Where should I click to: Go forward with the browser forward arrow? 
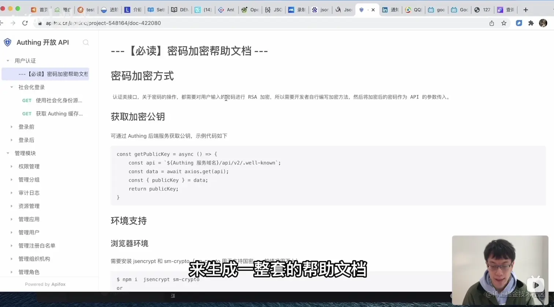pos(13,23)
